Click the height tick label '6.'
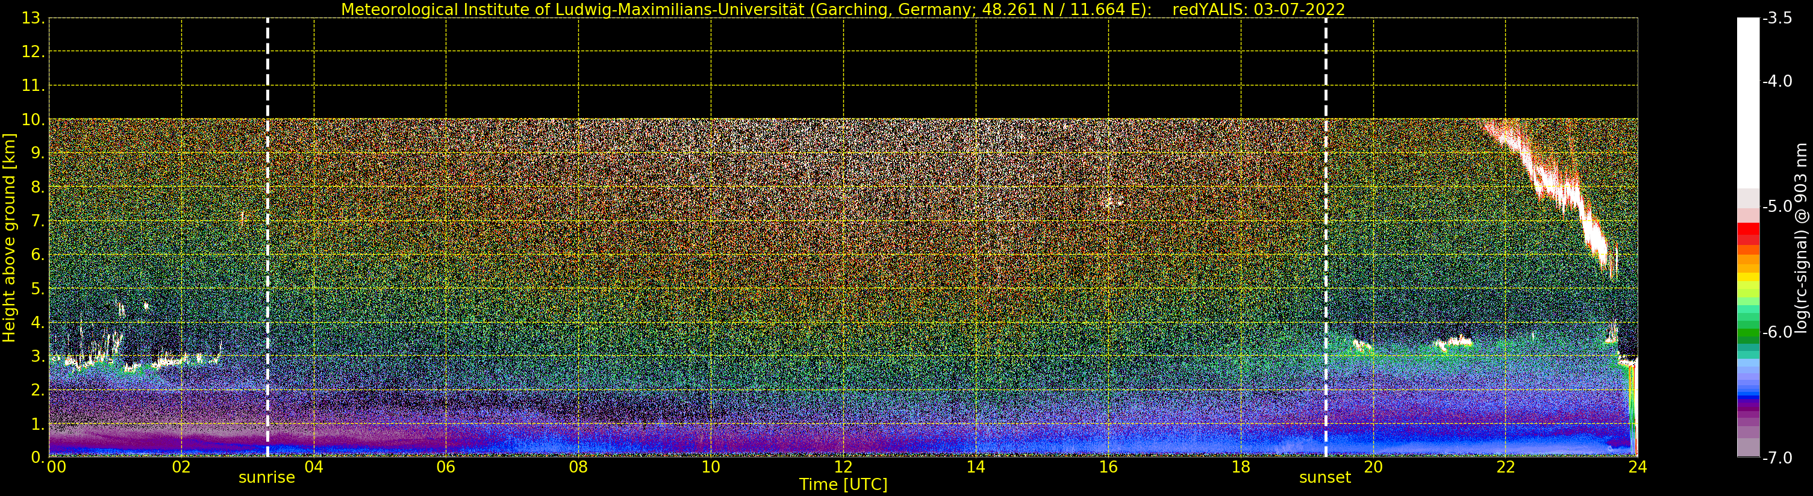1813x496 pixels. click(37, 255)
